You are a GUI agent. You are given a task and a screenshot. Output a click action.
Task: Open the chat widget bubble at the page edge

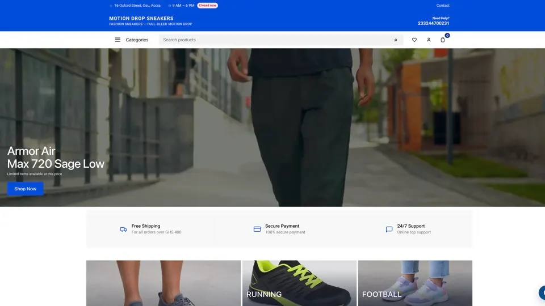pos(542,292)
